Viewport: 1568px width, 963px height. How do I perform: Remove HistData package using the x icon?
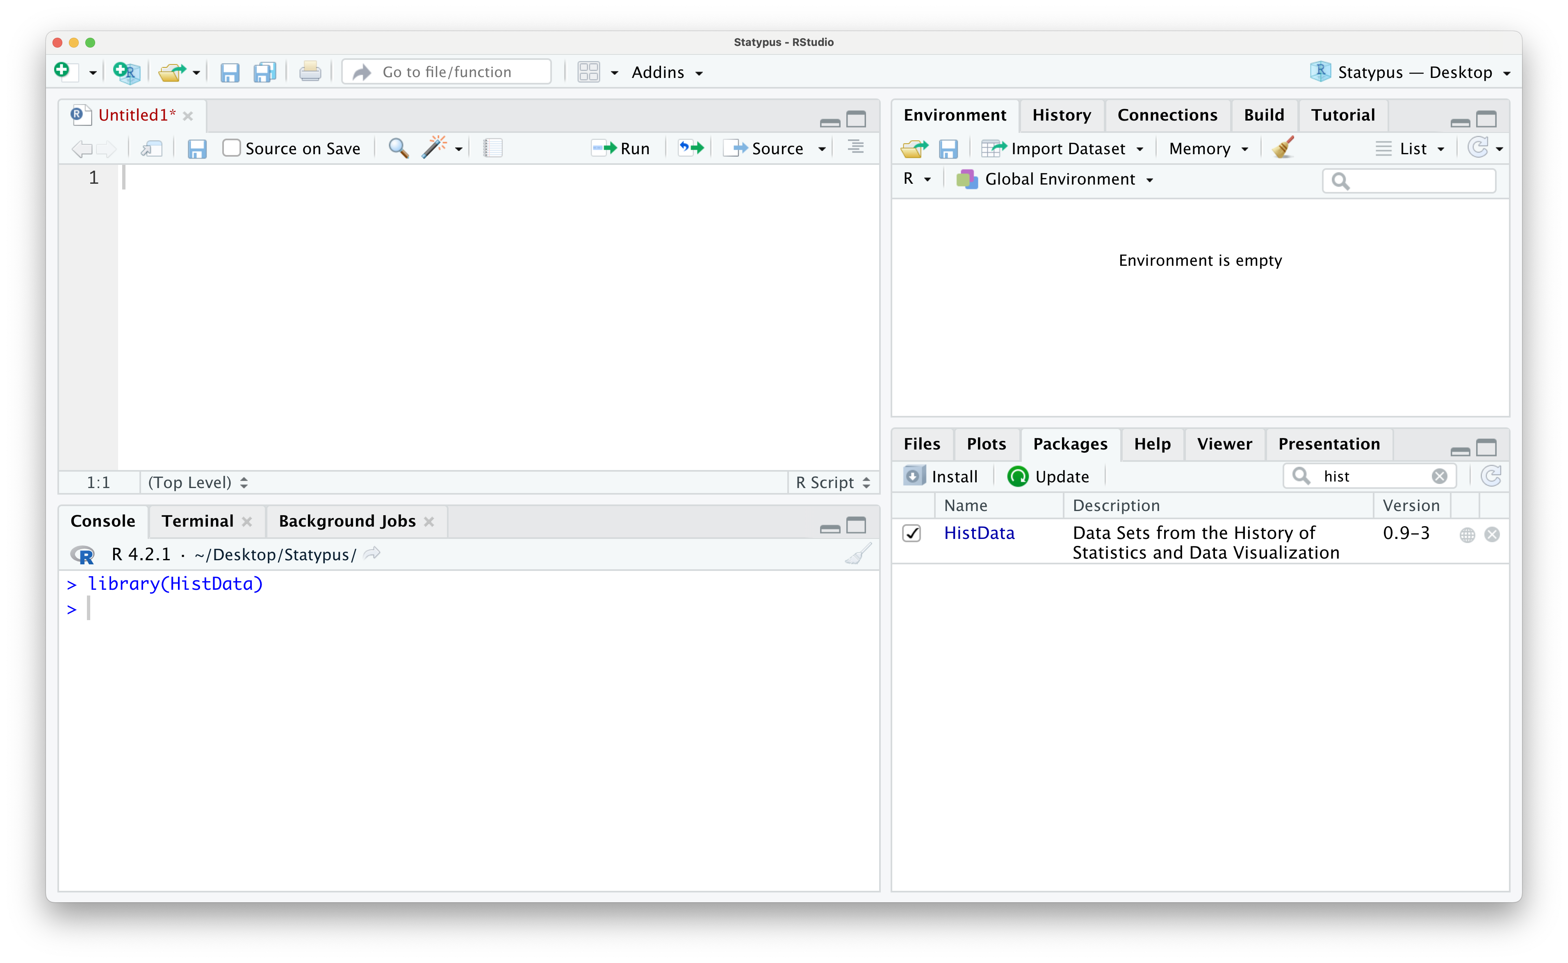click(x=1492, y=534)
